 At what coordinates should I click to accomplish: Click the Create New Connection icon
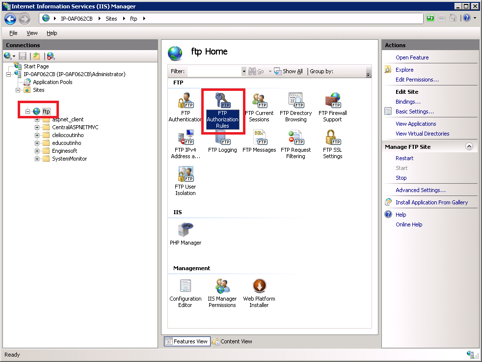coord(8,56)
